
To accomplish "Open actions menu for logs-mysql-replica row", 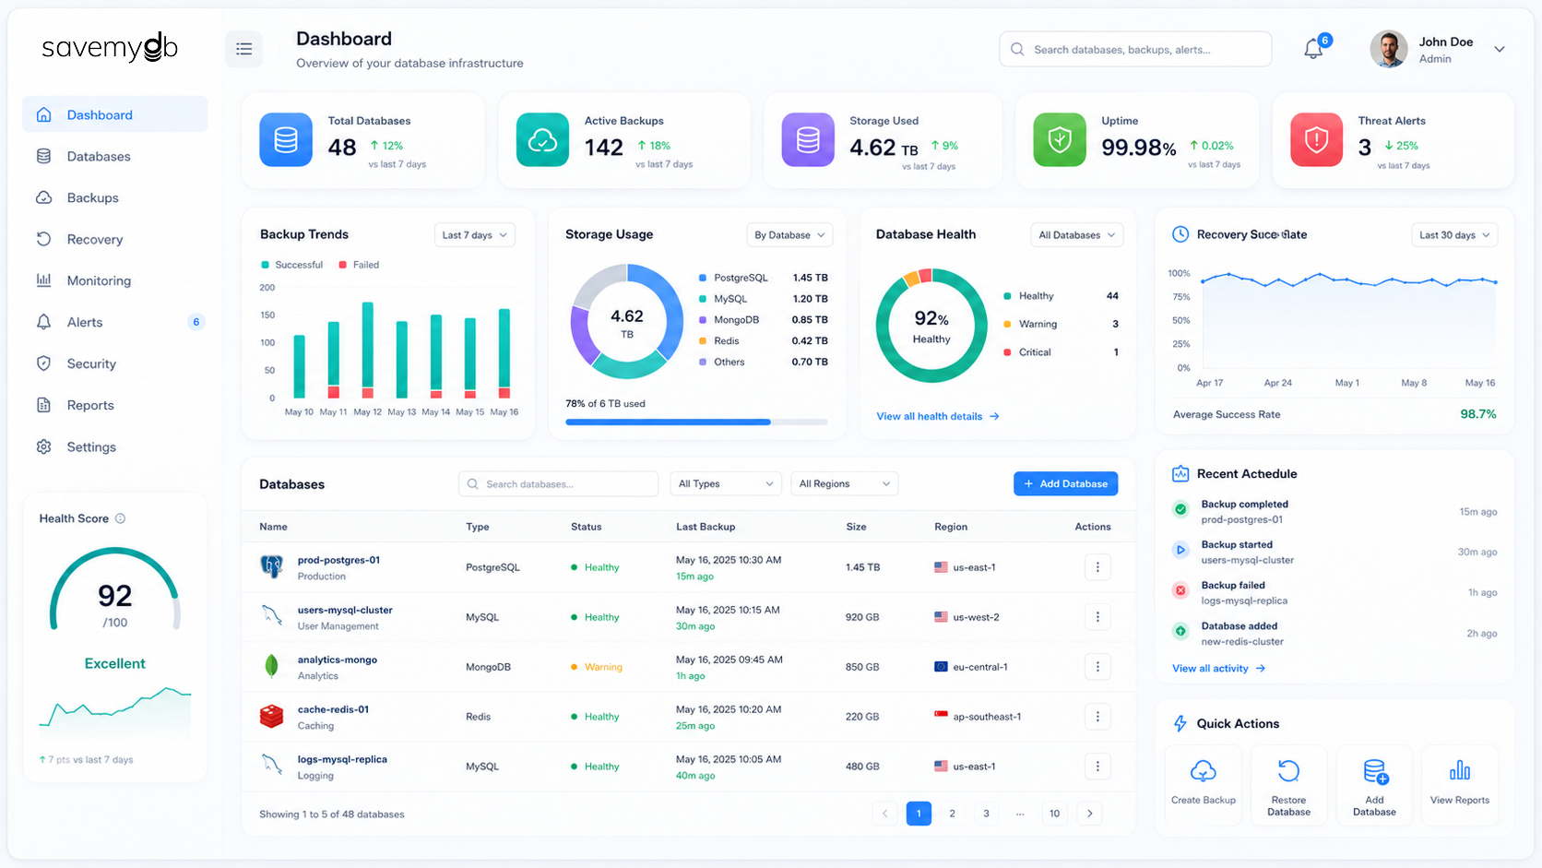I will 1097,767.
